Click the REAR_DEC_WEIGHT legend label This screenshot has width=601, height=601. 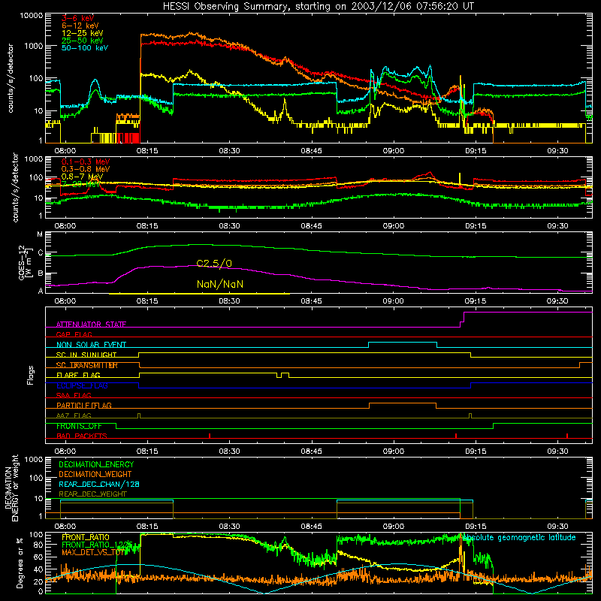(92, 494)
